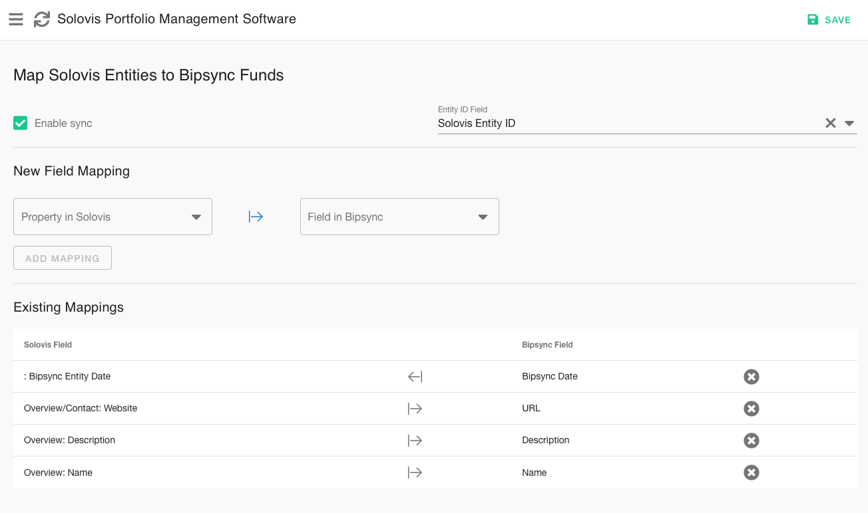
Task: Click the sync refresh arrows icon
Action: click(x=42, y=19)
